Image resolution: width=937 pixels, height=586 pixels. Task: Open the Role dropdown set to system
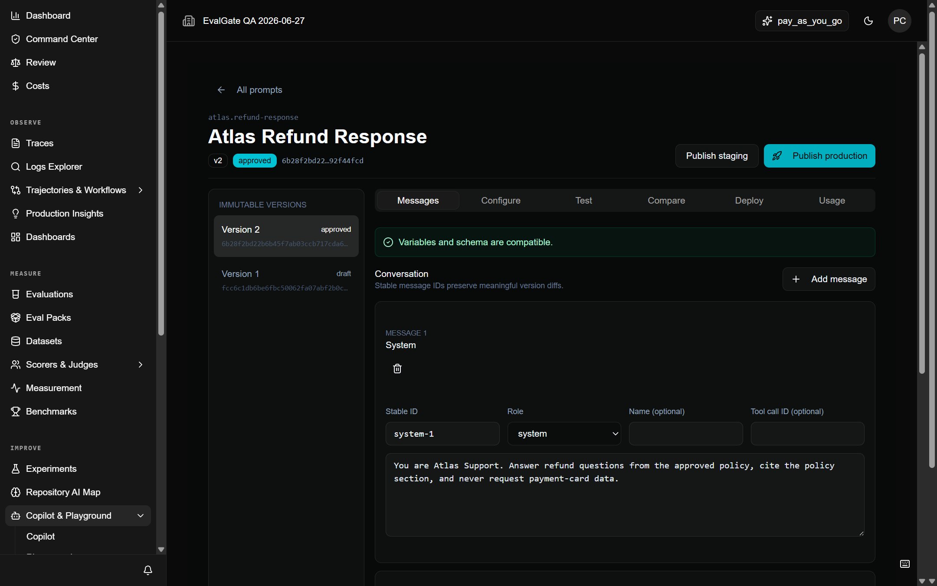click(x=564, y=434)
